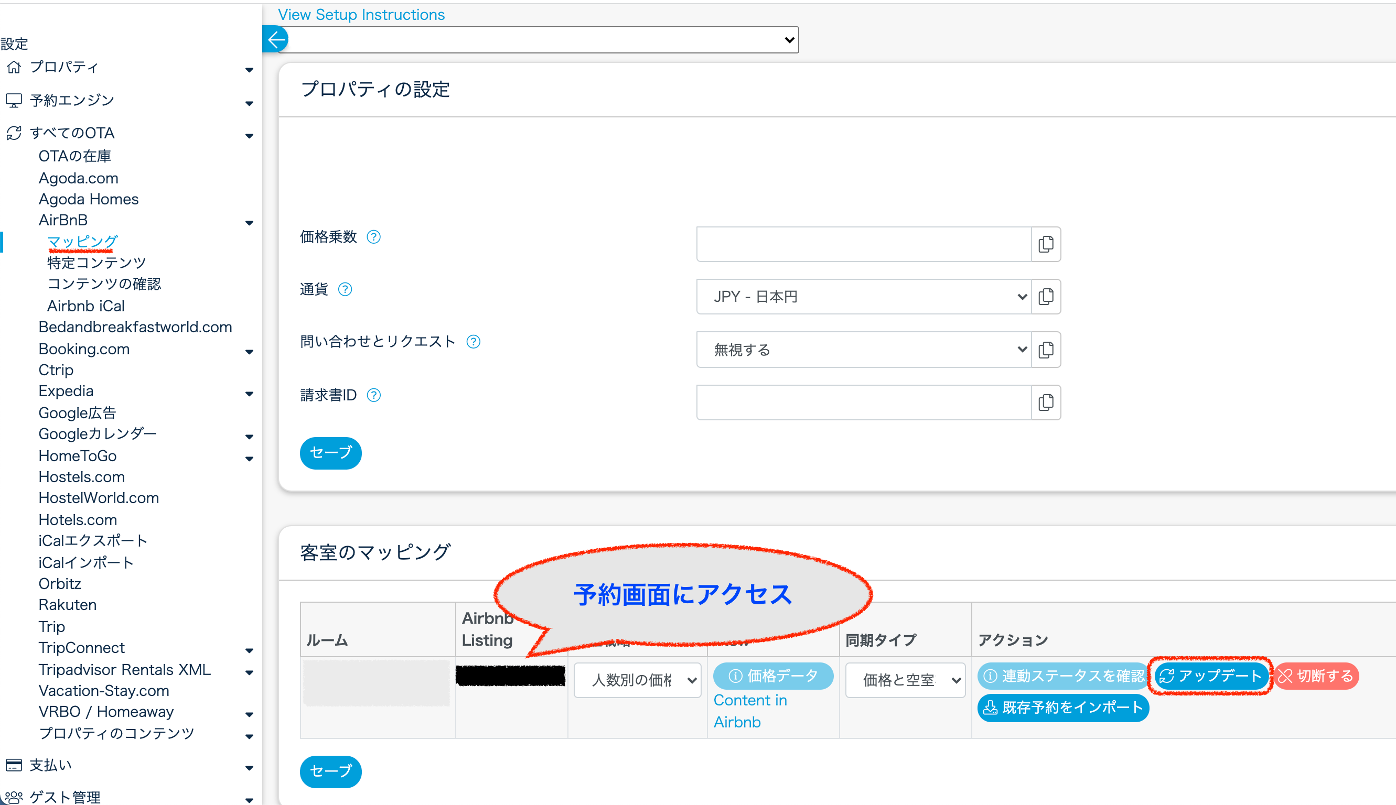Click copy icon beside 無視する dropdown
Screen dimensions: 1396x805
point(1045,350)
